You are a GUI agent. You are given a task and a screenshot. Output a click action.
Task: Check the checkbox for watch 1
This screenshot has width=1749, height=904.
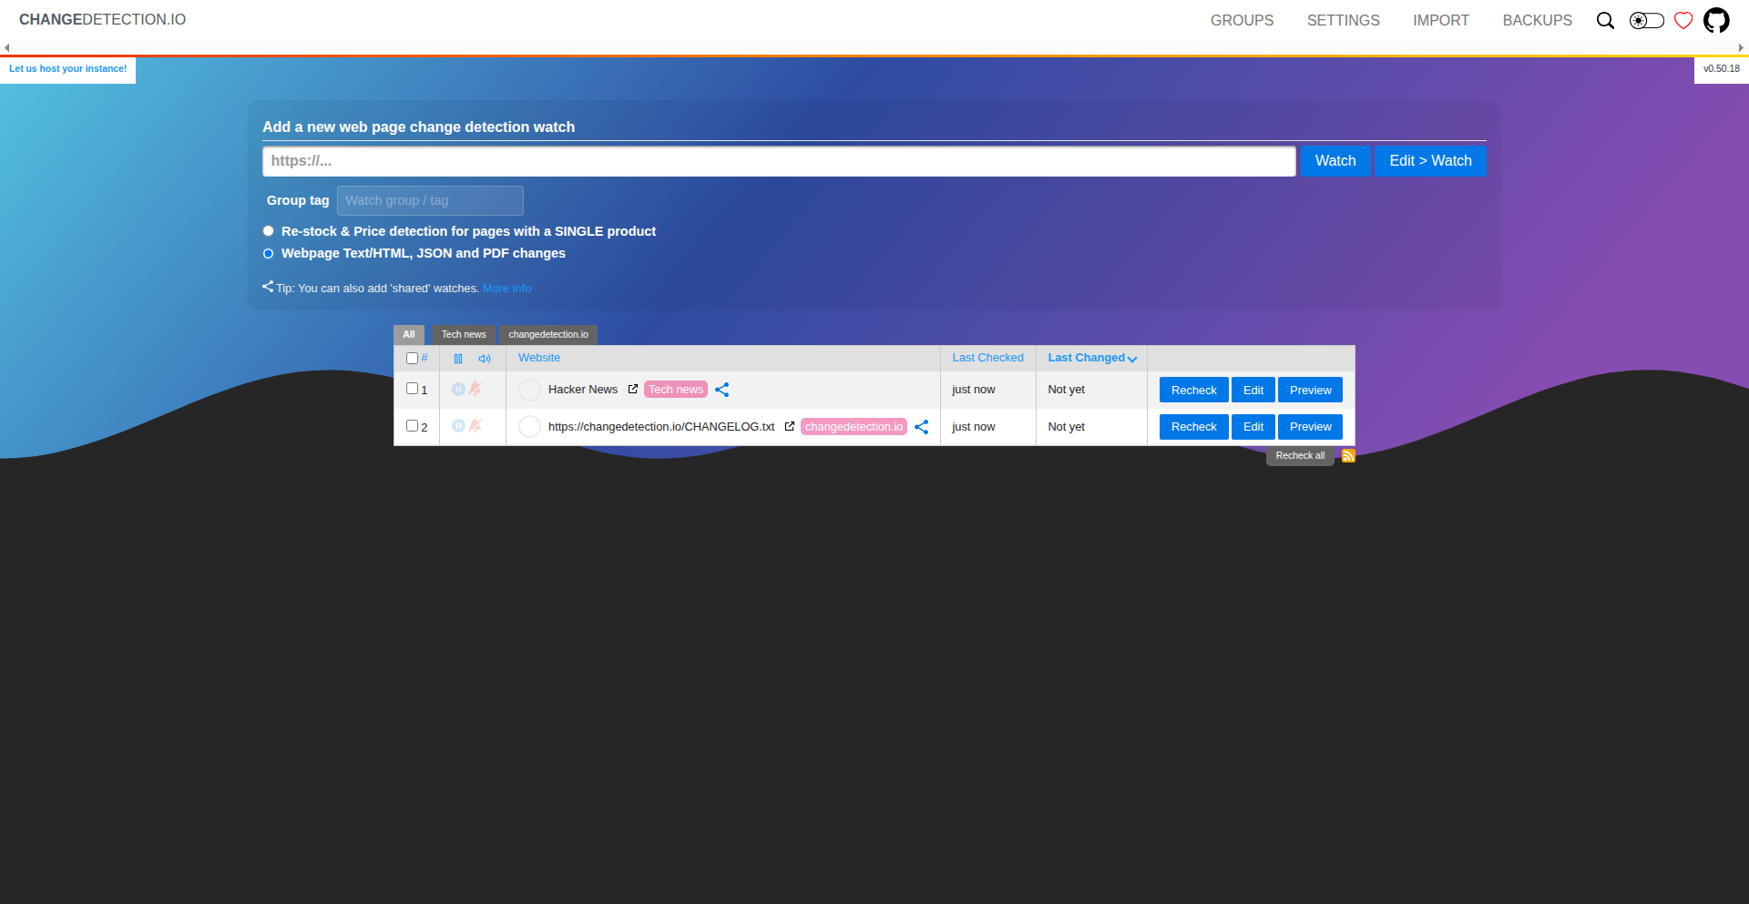click(x=412, y=389)
